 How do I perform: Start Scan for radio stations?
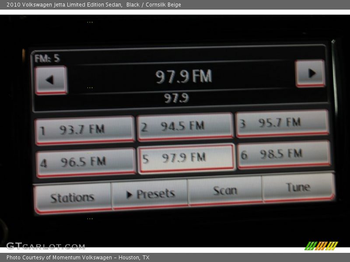(225, 191)
